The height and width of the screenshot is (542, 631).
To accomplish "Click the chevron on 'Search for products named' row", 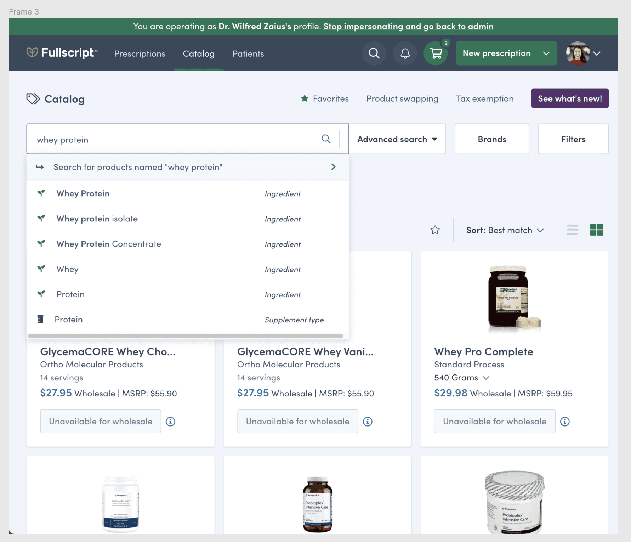I will 333,167.
